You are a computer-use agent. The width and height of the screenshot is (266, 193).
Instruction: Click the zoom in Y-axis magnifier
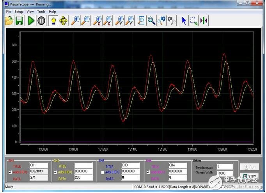tap(120, 21)
